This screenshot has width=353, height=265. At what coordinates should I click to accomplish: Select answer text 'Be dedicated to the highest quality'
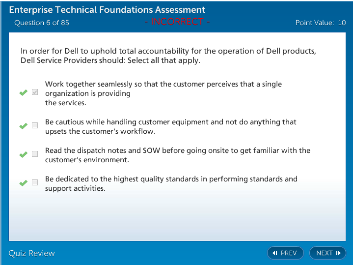click(x=171, y=179)
